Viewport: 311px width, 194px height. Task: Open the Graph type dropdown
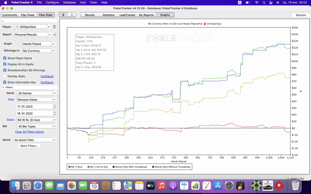pyautogui.click(x=53, y=44)
